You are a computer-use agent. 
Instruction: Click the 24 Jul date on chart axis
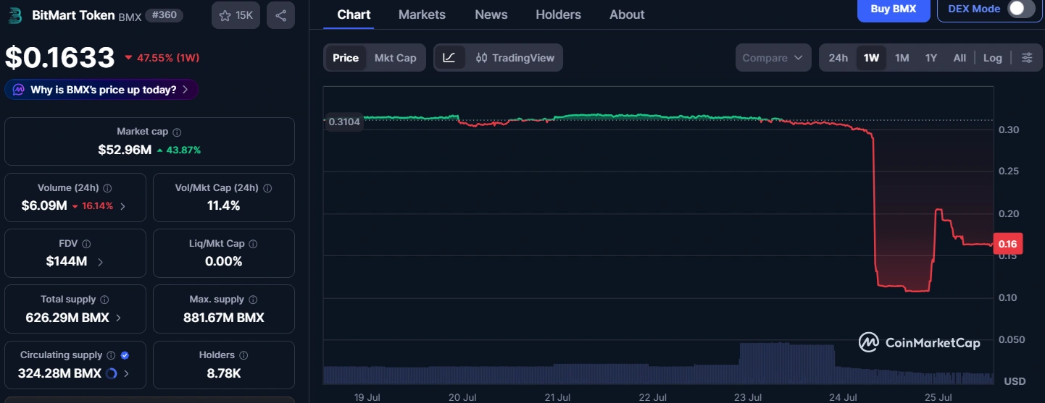tap(843, 397)
